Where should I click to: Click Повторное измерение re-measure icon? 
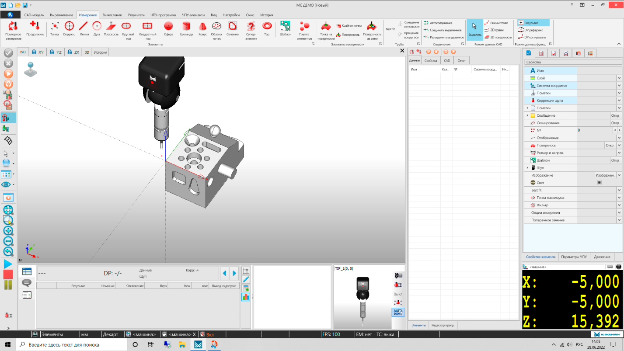pyautogui.click(x=13, y=30)
